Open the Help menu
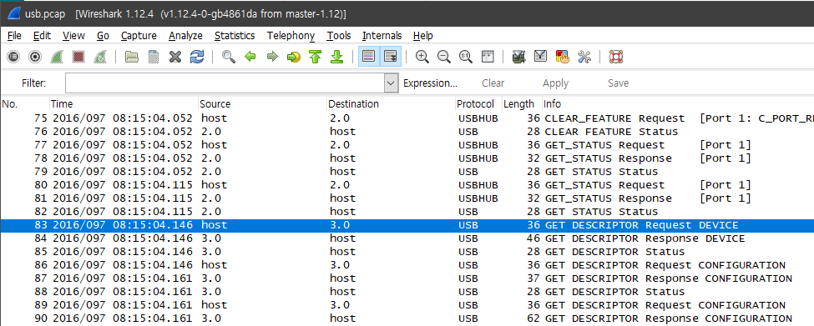This screenshot has width=814, height=326. click(423, 36)
